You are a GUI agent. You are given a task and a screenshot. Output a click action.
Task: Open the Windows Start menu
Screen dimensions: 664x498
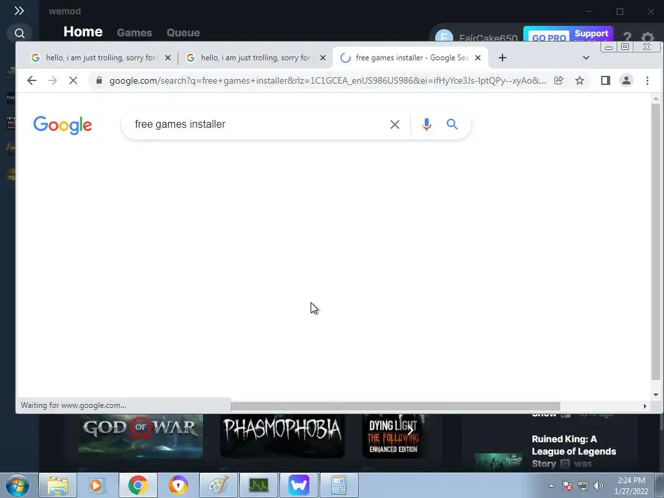point(16,485)
